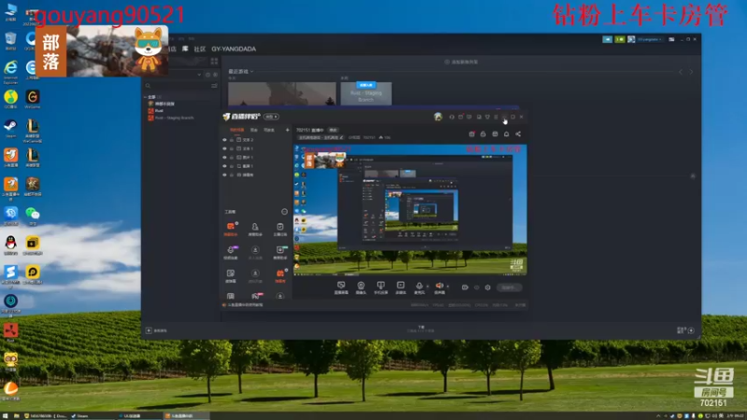This screenshot has width=747, height=420.
Task: Toggle visibility of the 图片 1 layer
Action: coord(225,157)
